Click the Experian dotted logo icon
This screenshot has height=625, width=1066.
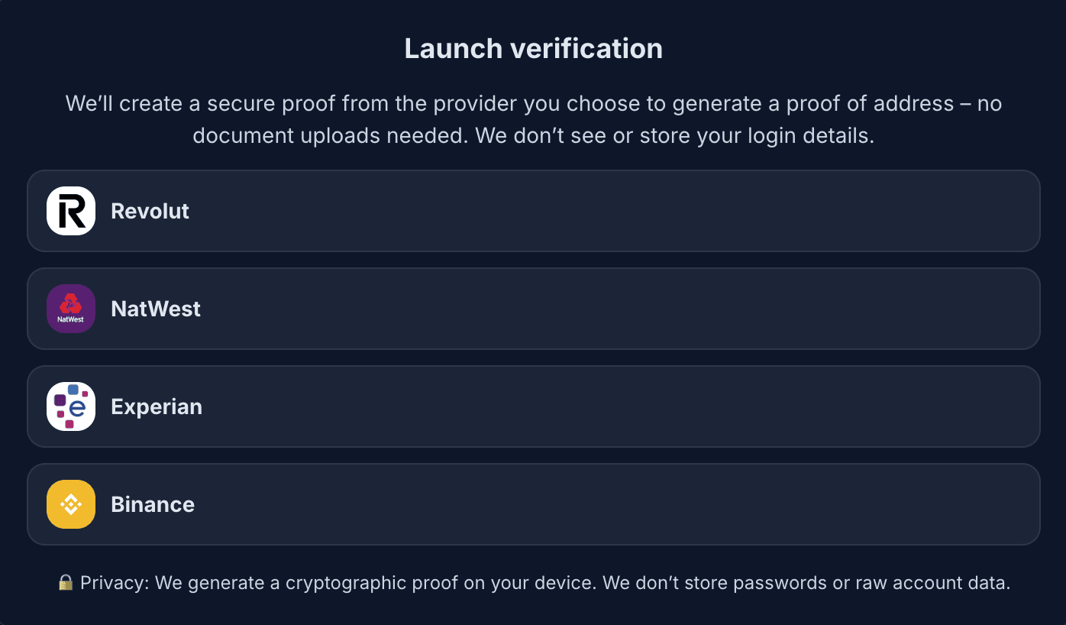pos(71,406)
